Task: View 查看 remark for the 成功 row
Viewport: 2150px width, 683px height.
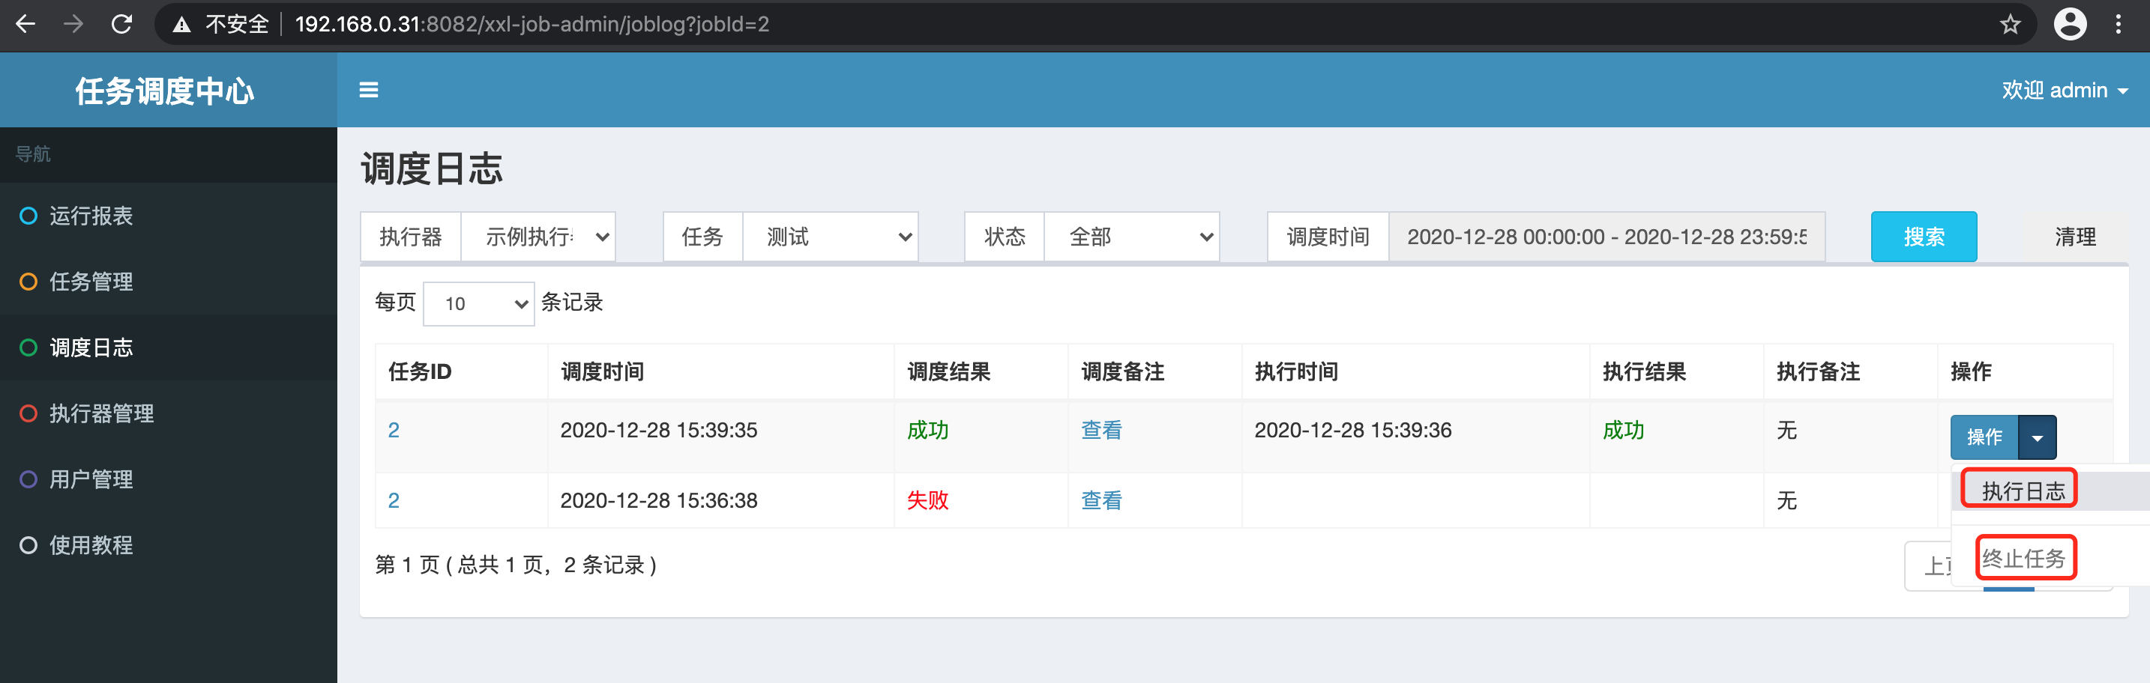Action: point(1102,431)
